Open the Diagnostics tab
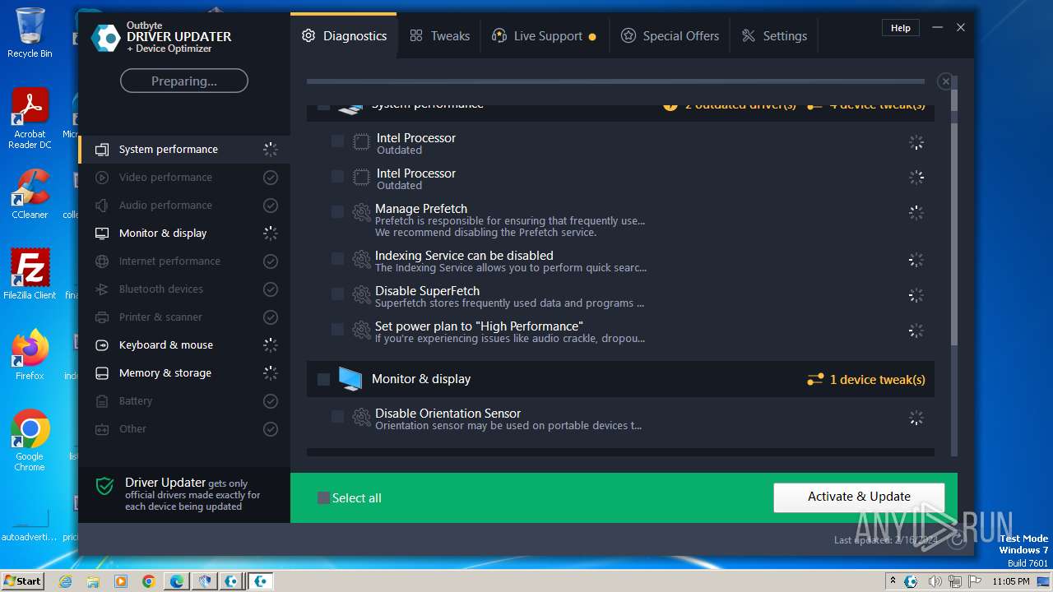The width and height of the screenshot is (1053, 592). [x=344, y=36]
